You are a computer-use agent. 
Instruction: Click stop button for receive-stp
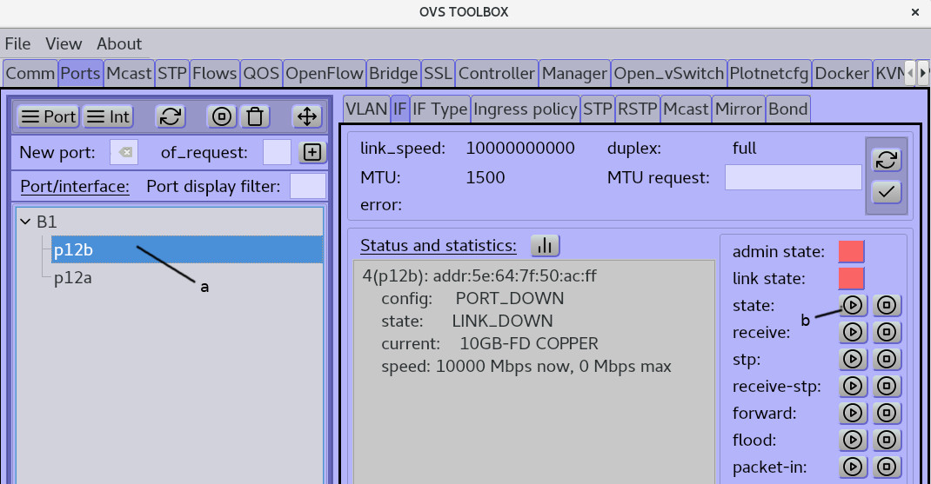pyautogui.click(x=887, y=386)
